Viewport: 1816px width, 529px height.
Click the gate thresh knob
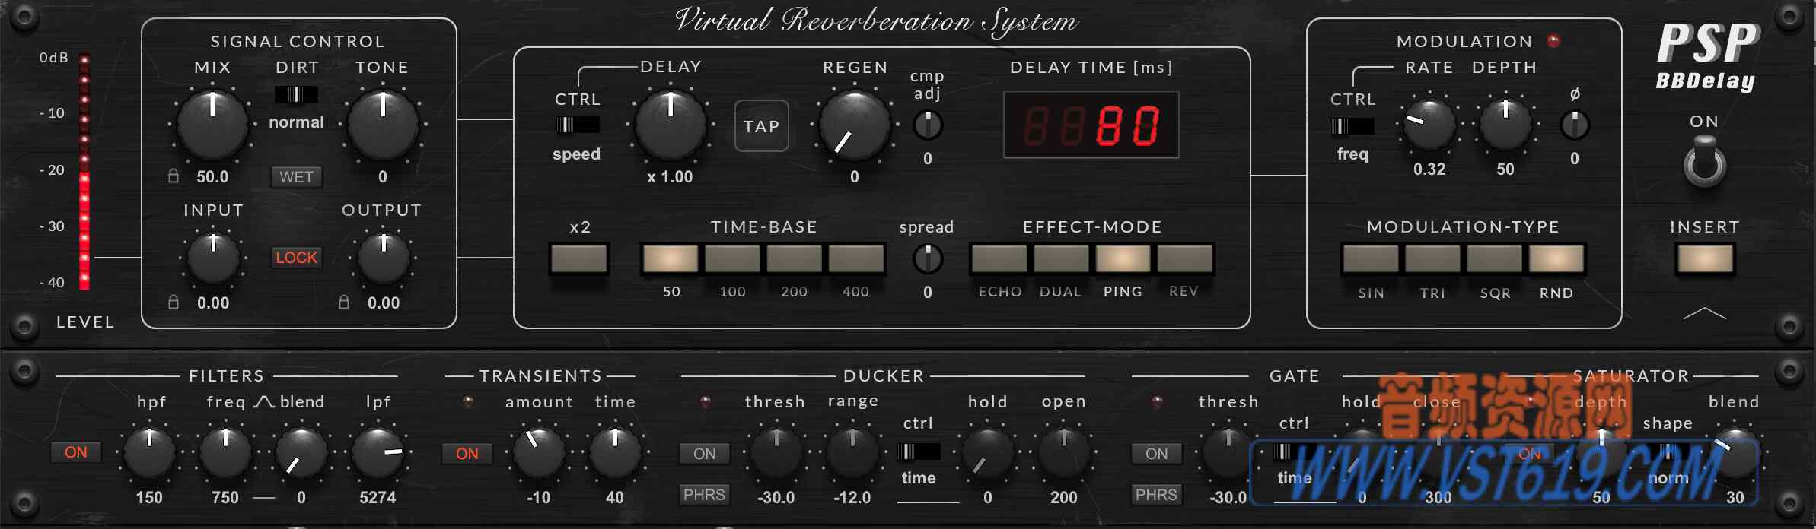point(1228,453)
